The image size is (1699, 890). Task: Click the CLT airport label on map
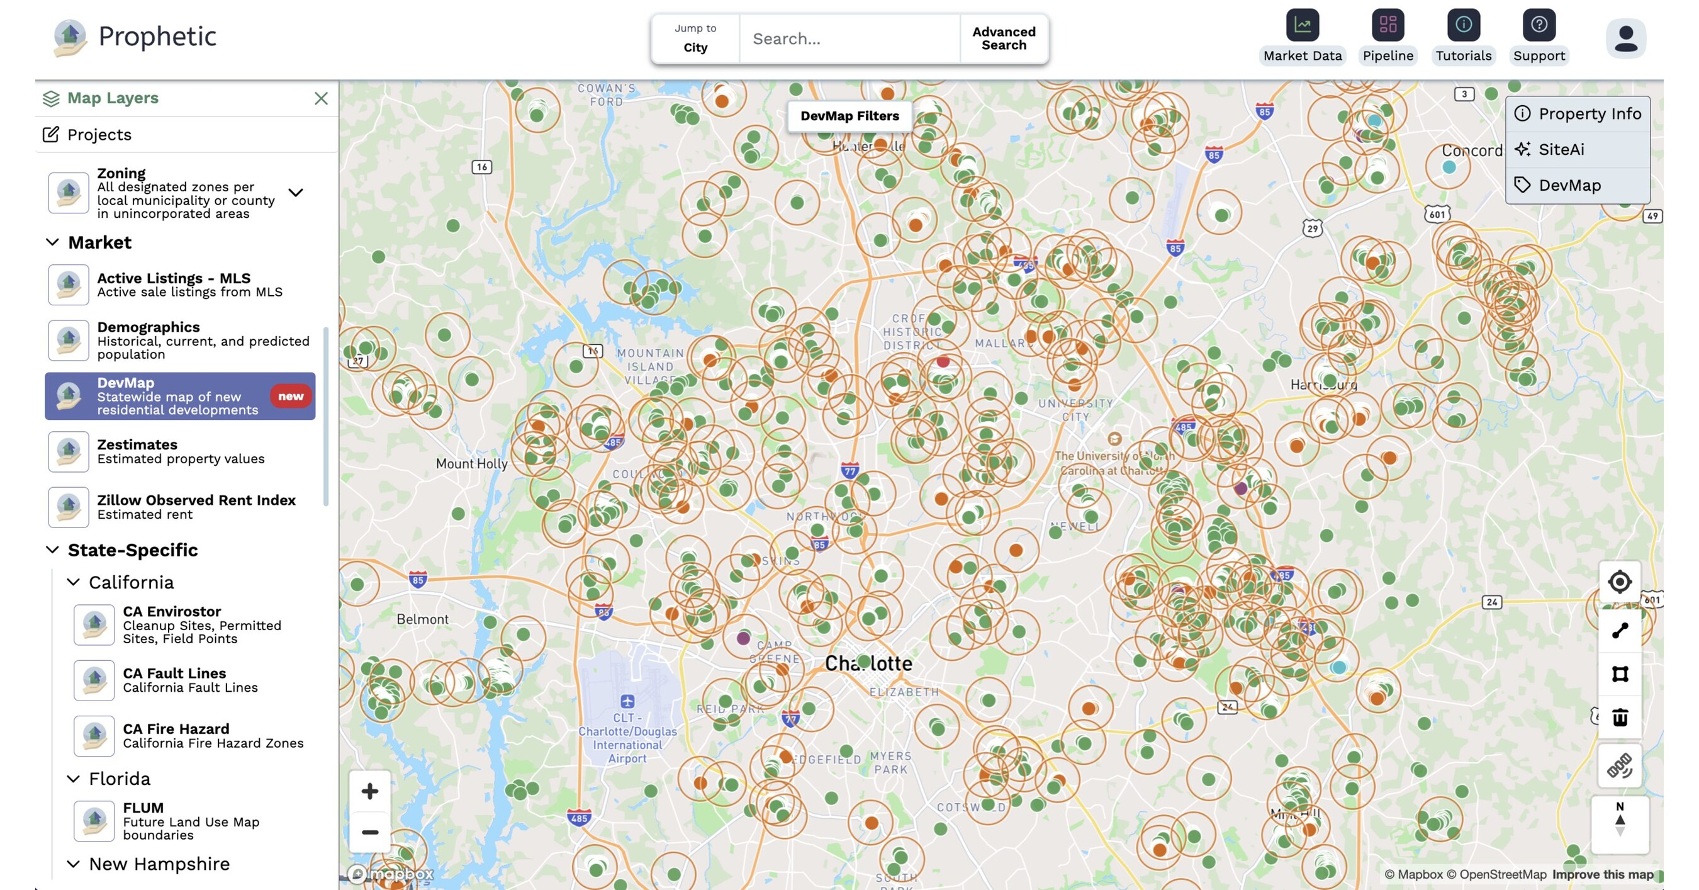627,738
